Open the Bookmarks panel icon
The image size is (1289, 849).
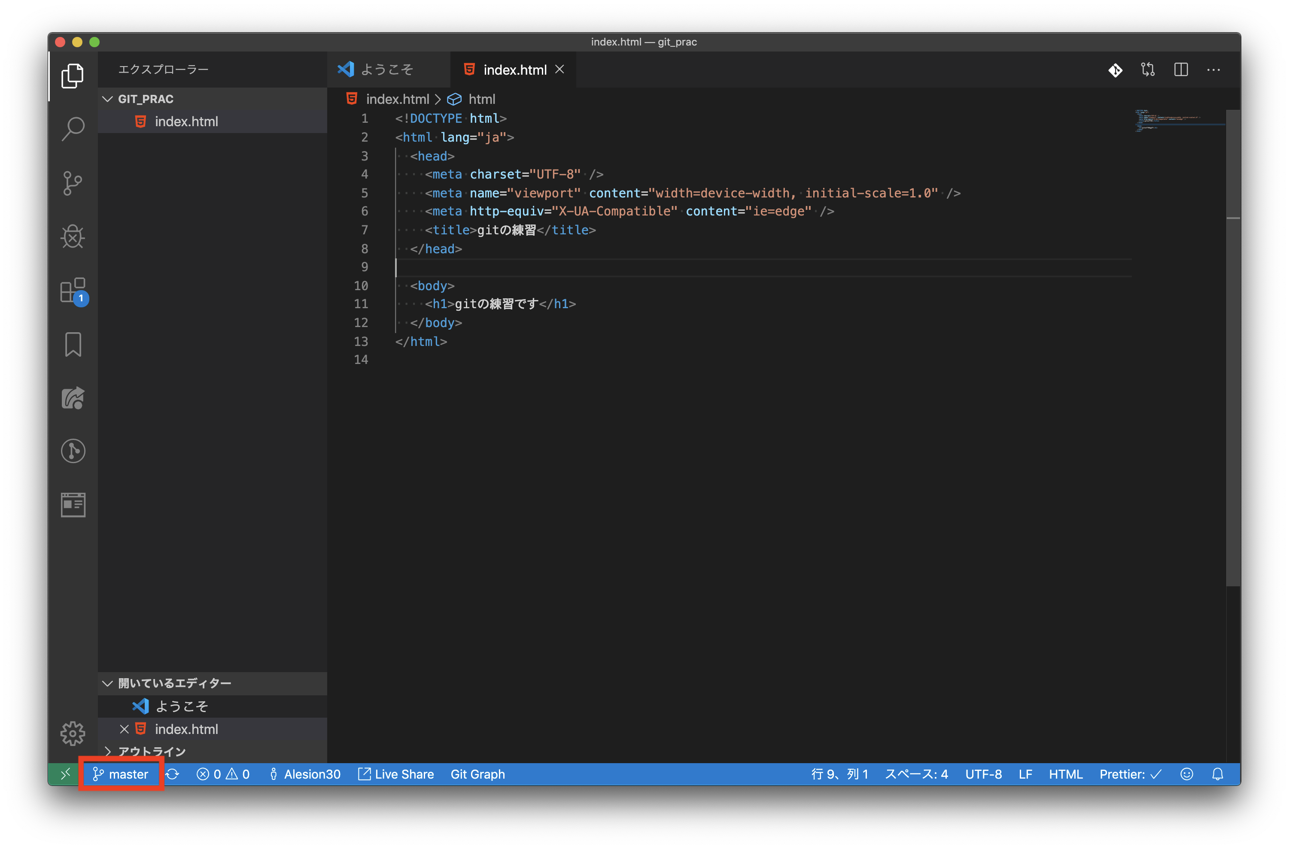73,344
